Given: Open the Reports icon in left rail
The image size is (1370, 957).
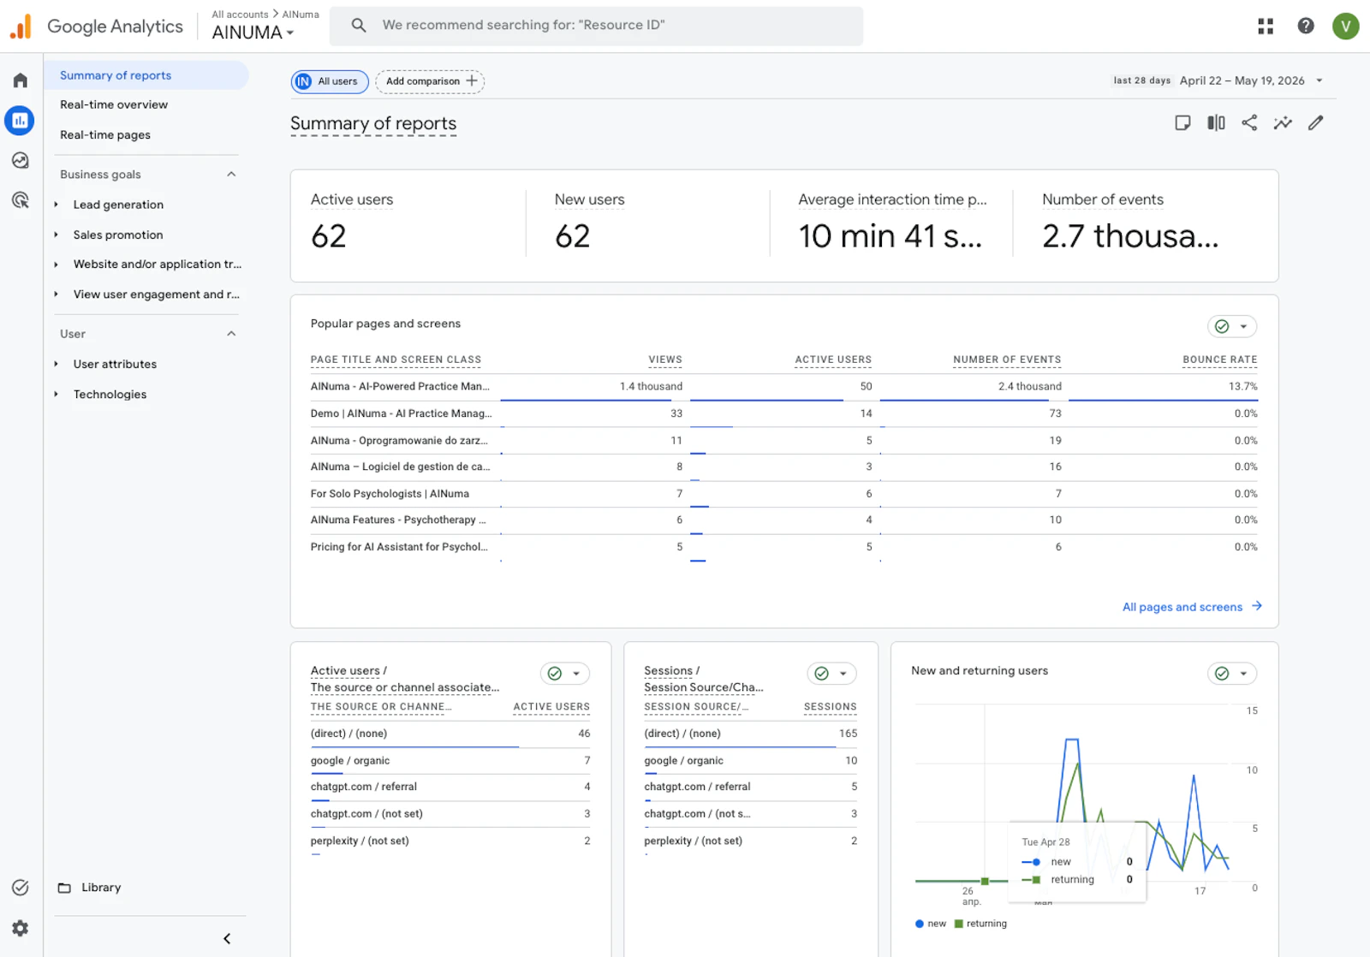Looking at the screenshot, I should tap(20, 121).
